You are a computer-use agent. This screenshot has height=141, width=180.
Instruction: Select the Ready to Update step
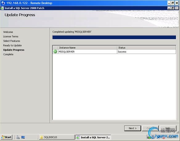(x=12, y=45)
